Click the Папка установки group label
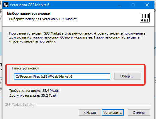The image size is (156, 119). 25,68
